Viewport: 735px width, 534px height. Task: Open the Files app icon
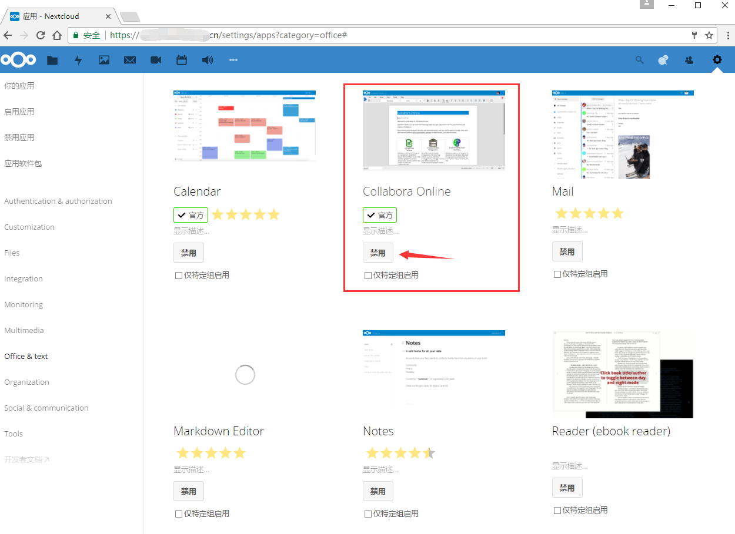[x=52, y=59]
